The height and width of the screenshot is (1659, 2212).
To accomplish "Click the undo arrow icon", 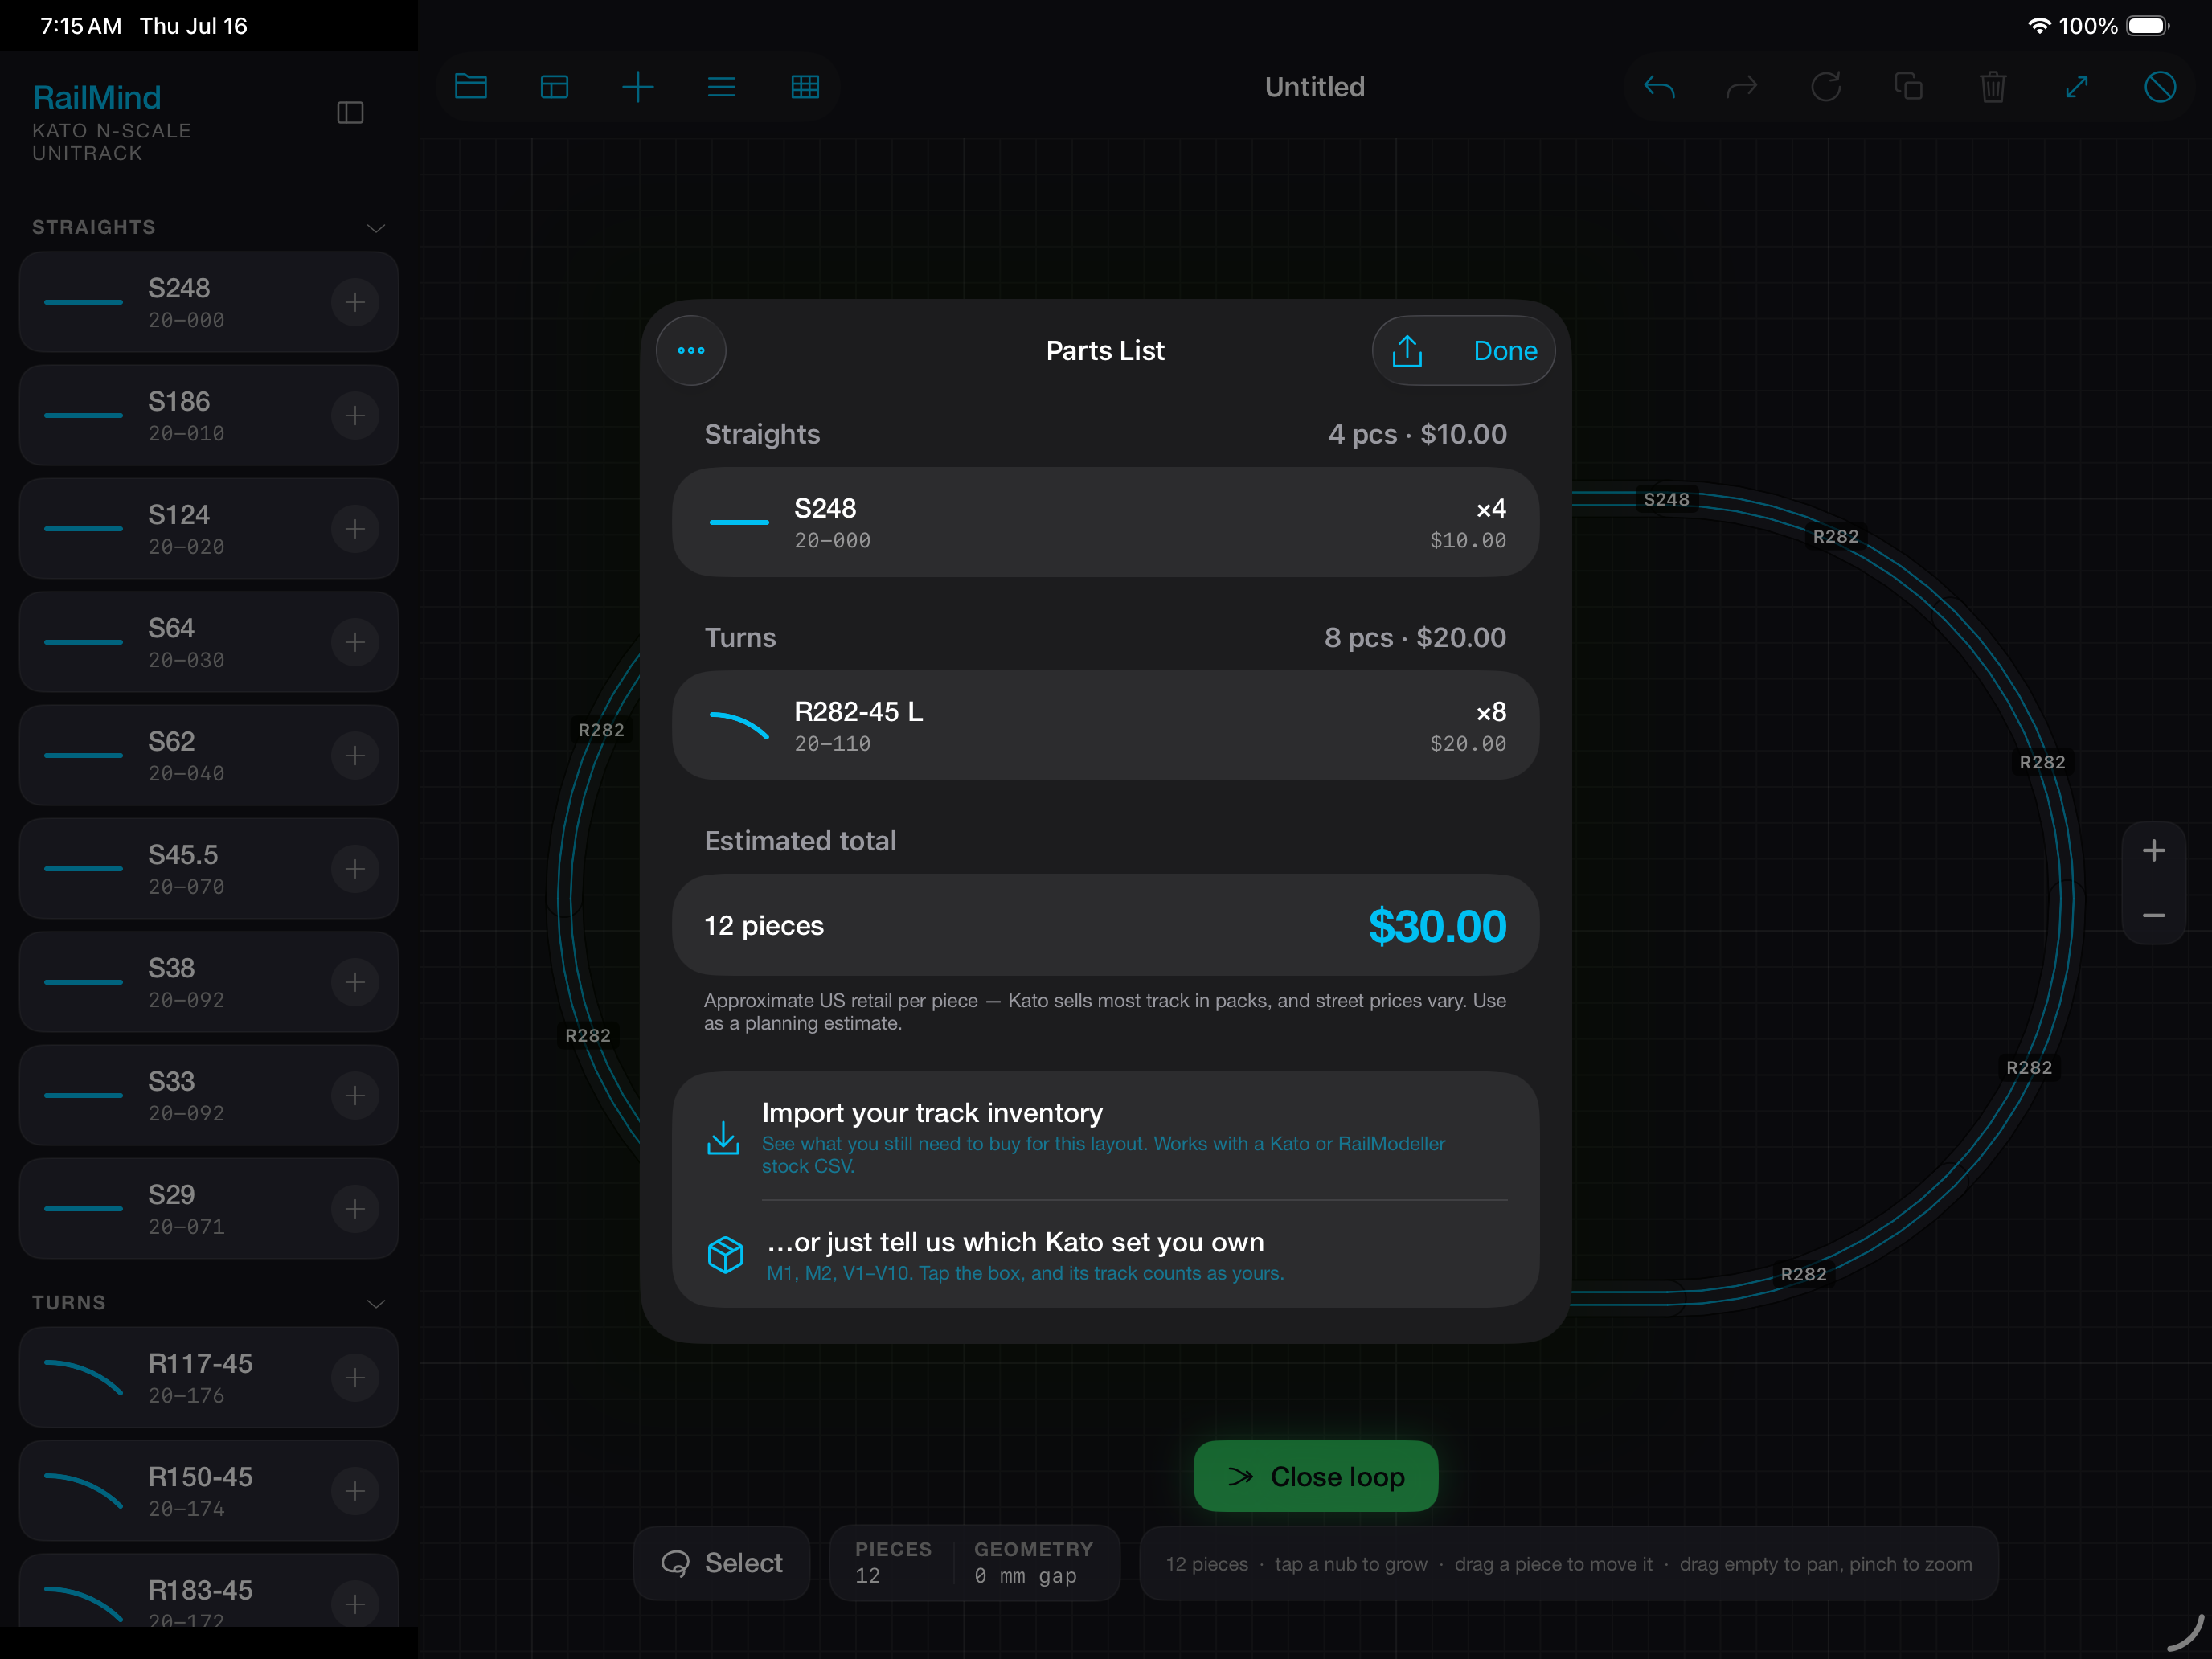I will tap(1659, 87).
